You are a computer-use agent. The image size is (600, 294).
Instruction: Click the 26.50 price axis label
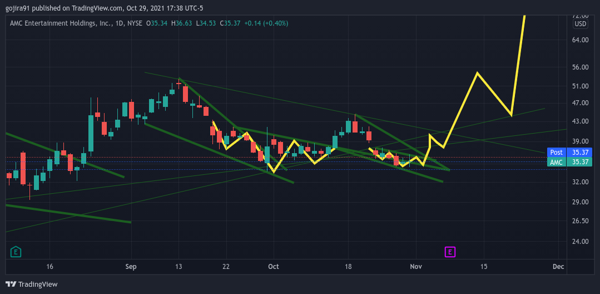580,221
